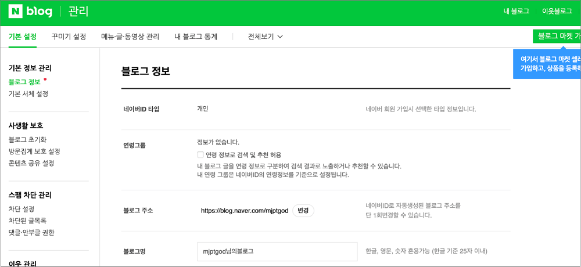Screen dimensions: 581x267
Task: Open 내 블로그 통계 tab
Action: [x=196, y=37]
